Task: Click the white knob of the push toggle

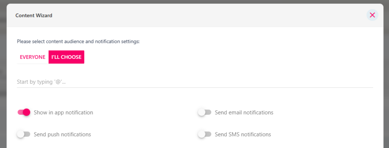Action: pyautogui.click(x=21, y=134)
